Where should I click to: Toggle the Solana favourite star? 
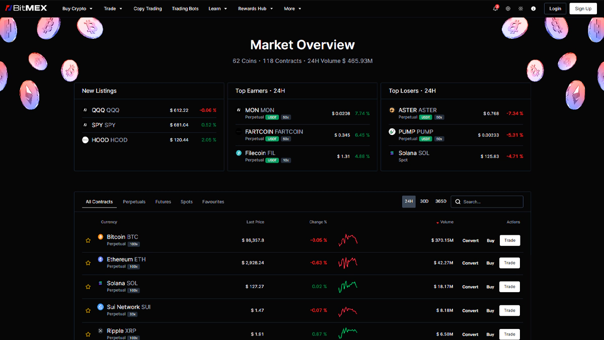(88, 287)
